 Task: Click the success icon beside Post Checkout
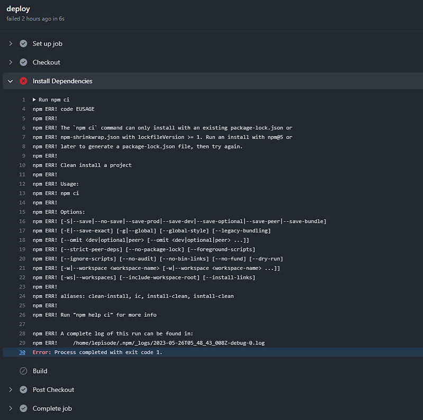coord(23,390)
